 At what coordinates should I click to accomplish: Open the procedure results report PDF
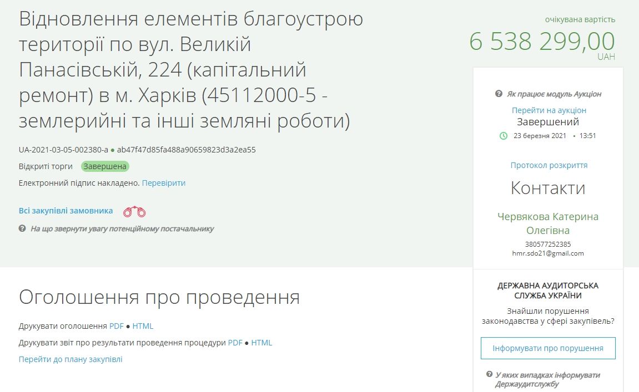click(235, 343)
